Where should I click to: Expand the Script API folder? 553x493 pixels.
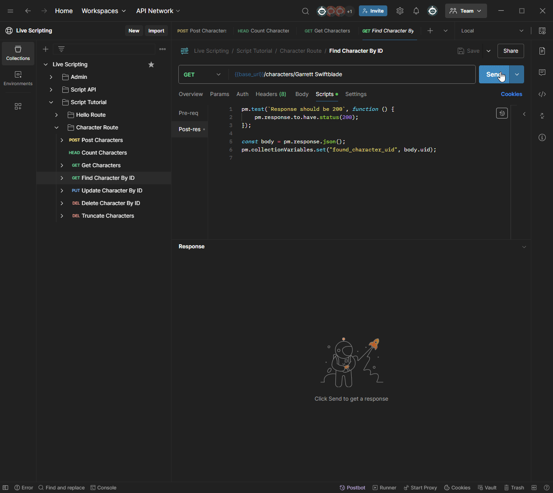(x=51, y=90)
